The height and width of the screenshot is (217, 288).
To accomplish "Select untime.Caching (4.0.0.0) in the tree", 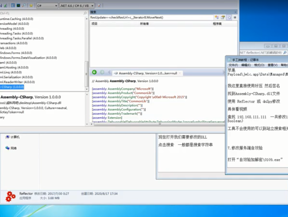I will pyautogui.click(x=17, y=19).
